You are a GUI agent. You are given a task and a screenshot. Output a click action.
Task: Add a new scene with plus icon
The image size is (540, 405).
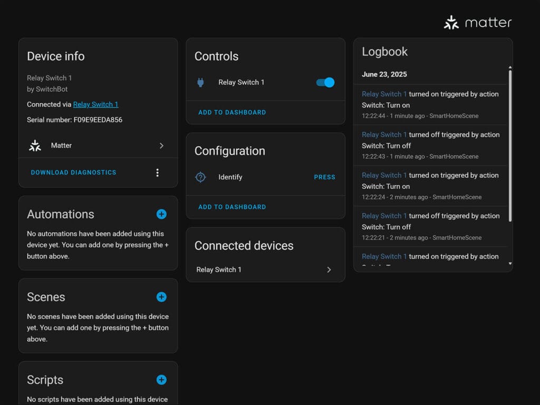tap(161, 297)
